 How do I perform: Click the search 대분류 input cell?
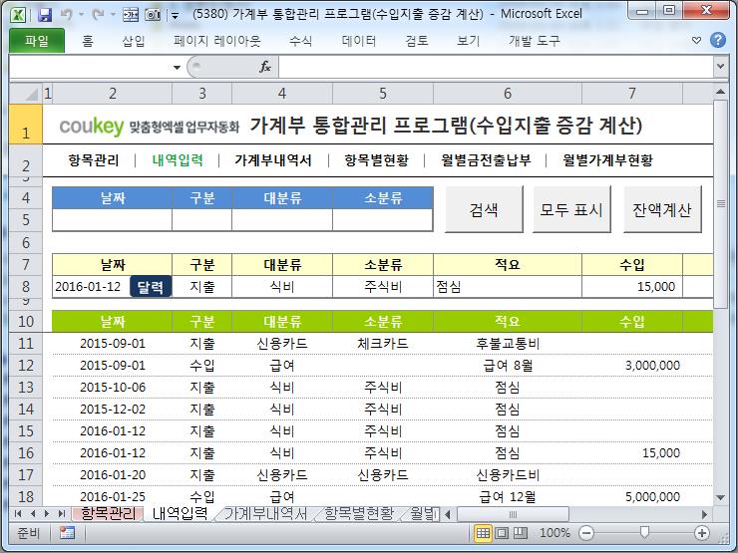pyautogui.click(x=282, y=220)
